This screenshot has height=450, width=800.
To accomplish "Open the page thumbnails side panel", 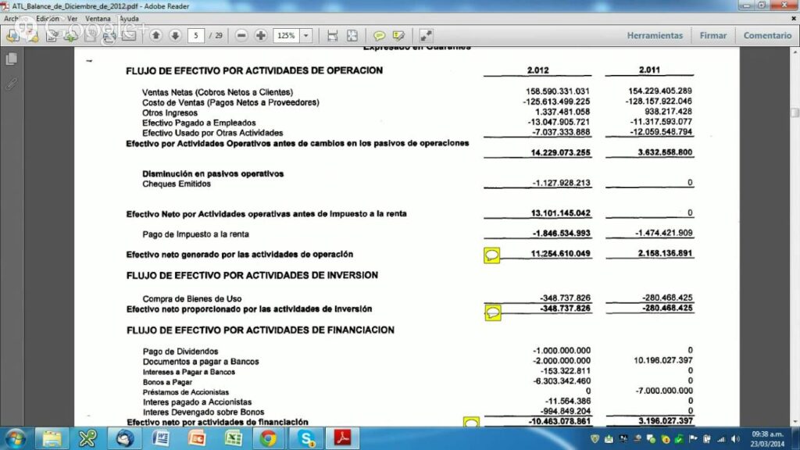I will point(11,59).
